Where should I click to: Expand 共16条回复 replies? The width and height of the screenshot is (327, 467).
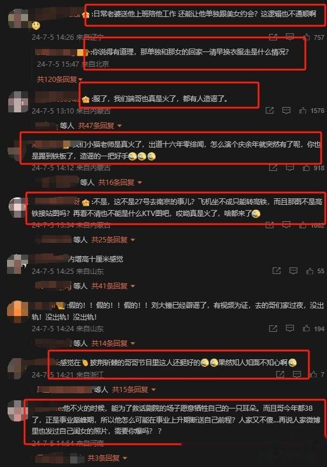click(x=120, y=182)
